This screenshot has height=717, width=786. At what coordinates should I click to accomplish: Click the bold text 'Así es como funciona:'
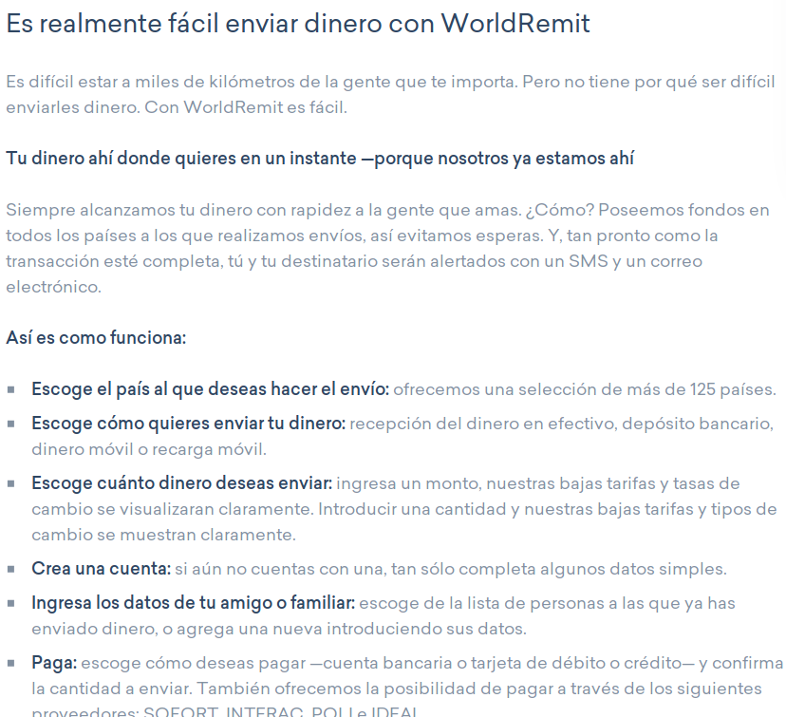(96, 337)
